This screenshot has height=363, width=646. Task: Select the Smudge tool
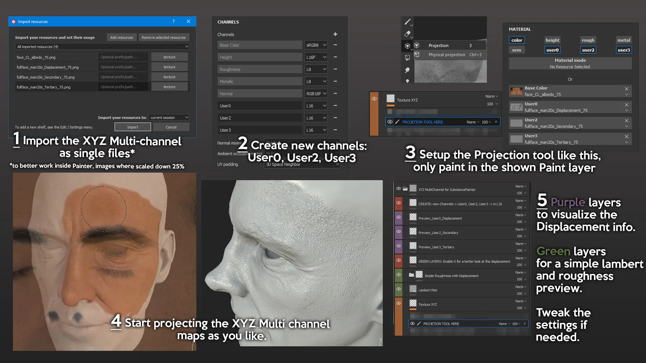(x=407, y=70)
